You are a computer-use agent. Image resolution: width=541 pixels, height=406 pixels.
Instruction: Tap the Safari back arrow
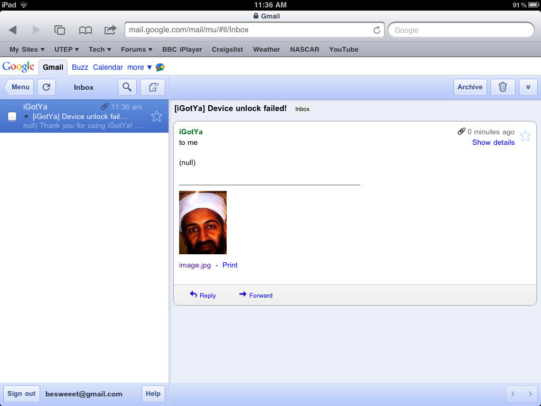click(x=13, y=30)
